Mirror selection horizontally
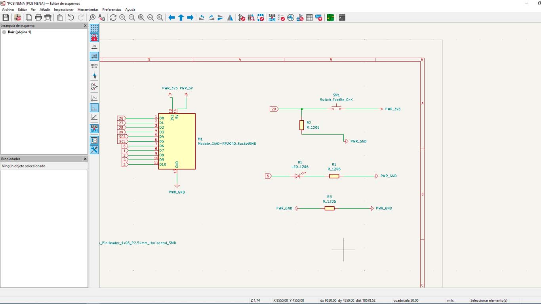 coord(230,17)
